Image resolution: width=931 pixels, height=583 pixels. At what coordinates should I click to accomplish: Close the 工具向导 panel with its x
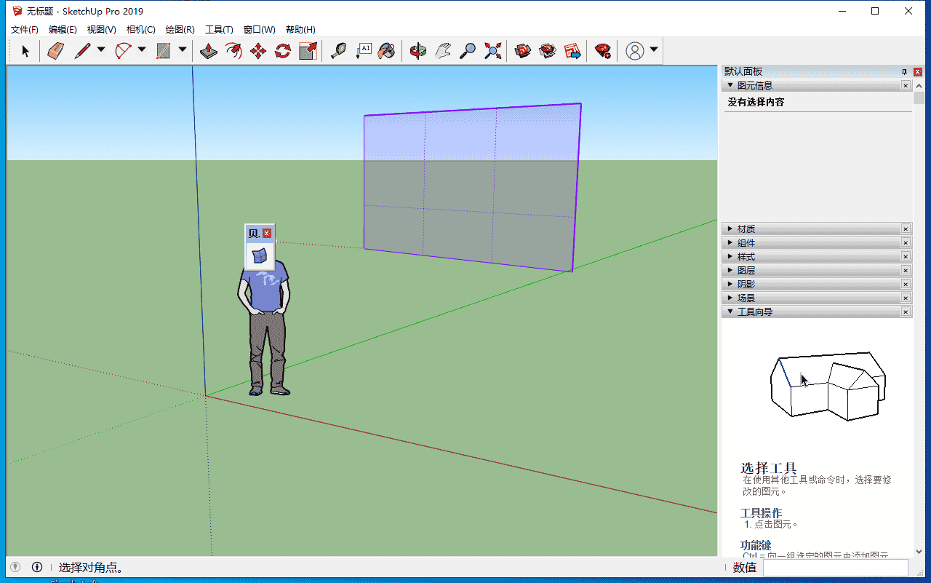point(906,312)
